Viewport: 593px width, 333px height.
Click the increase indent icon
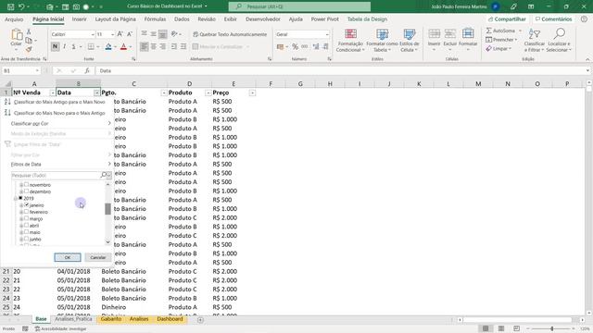(x=183, y=46)
